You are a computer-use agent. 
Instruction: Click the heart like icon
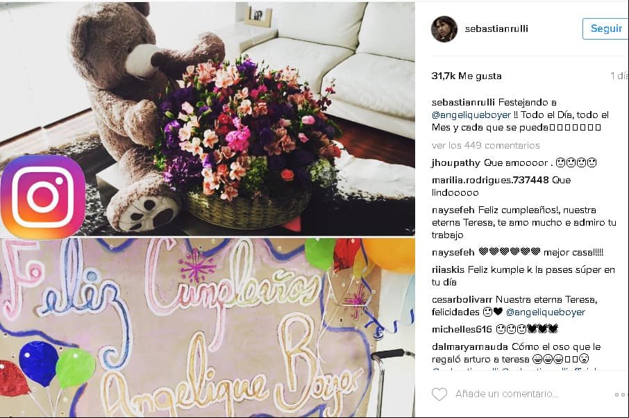(x=439, y=394)
